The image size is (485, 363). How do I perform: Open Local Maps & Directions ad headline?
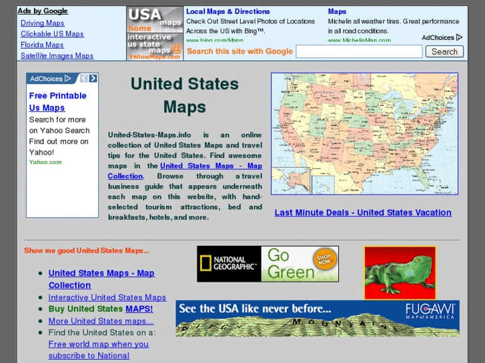pyautogui.click(x=228, y=11)
